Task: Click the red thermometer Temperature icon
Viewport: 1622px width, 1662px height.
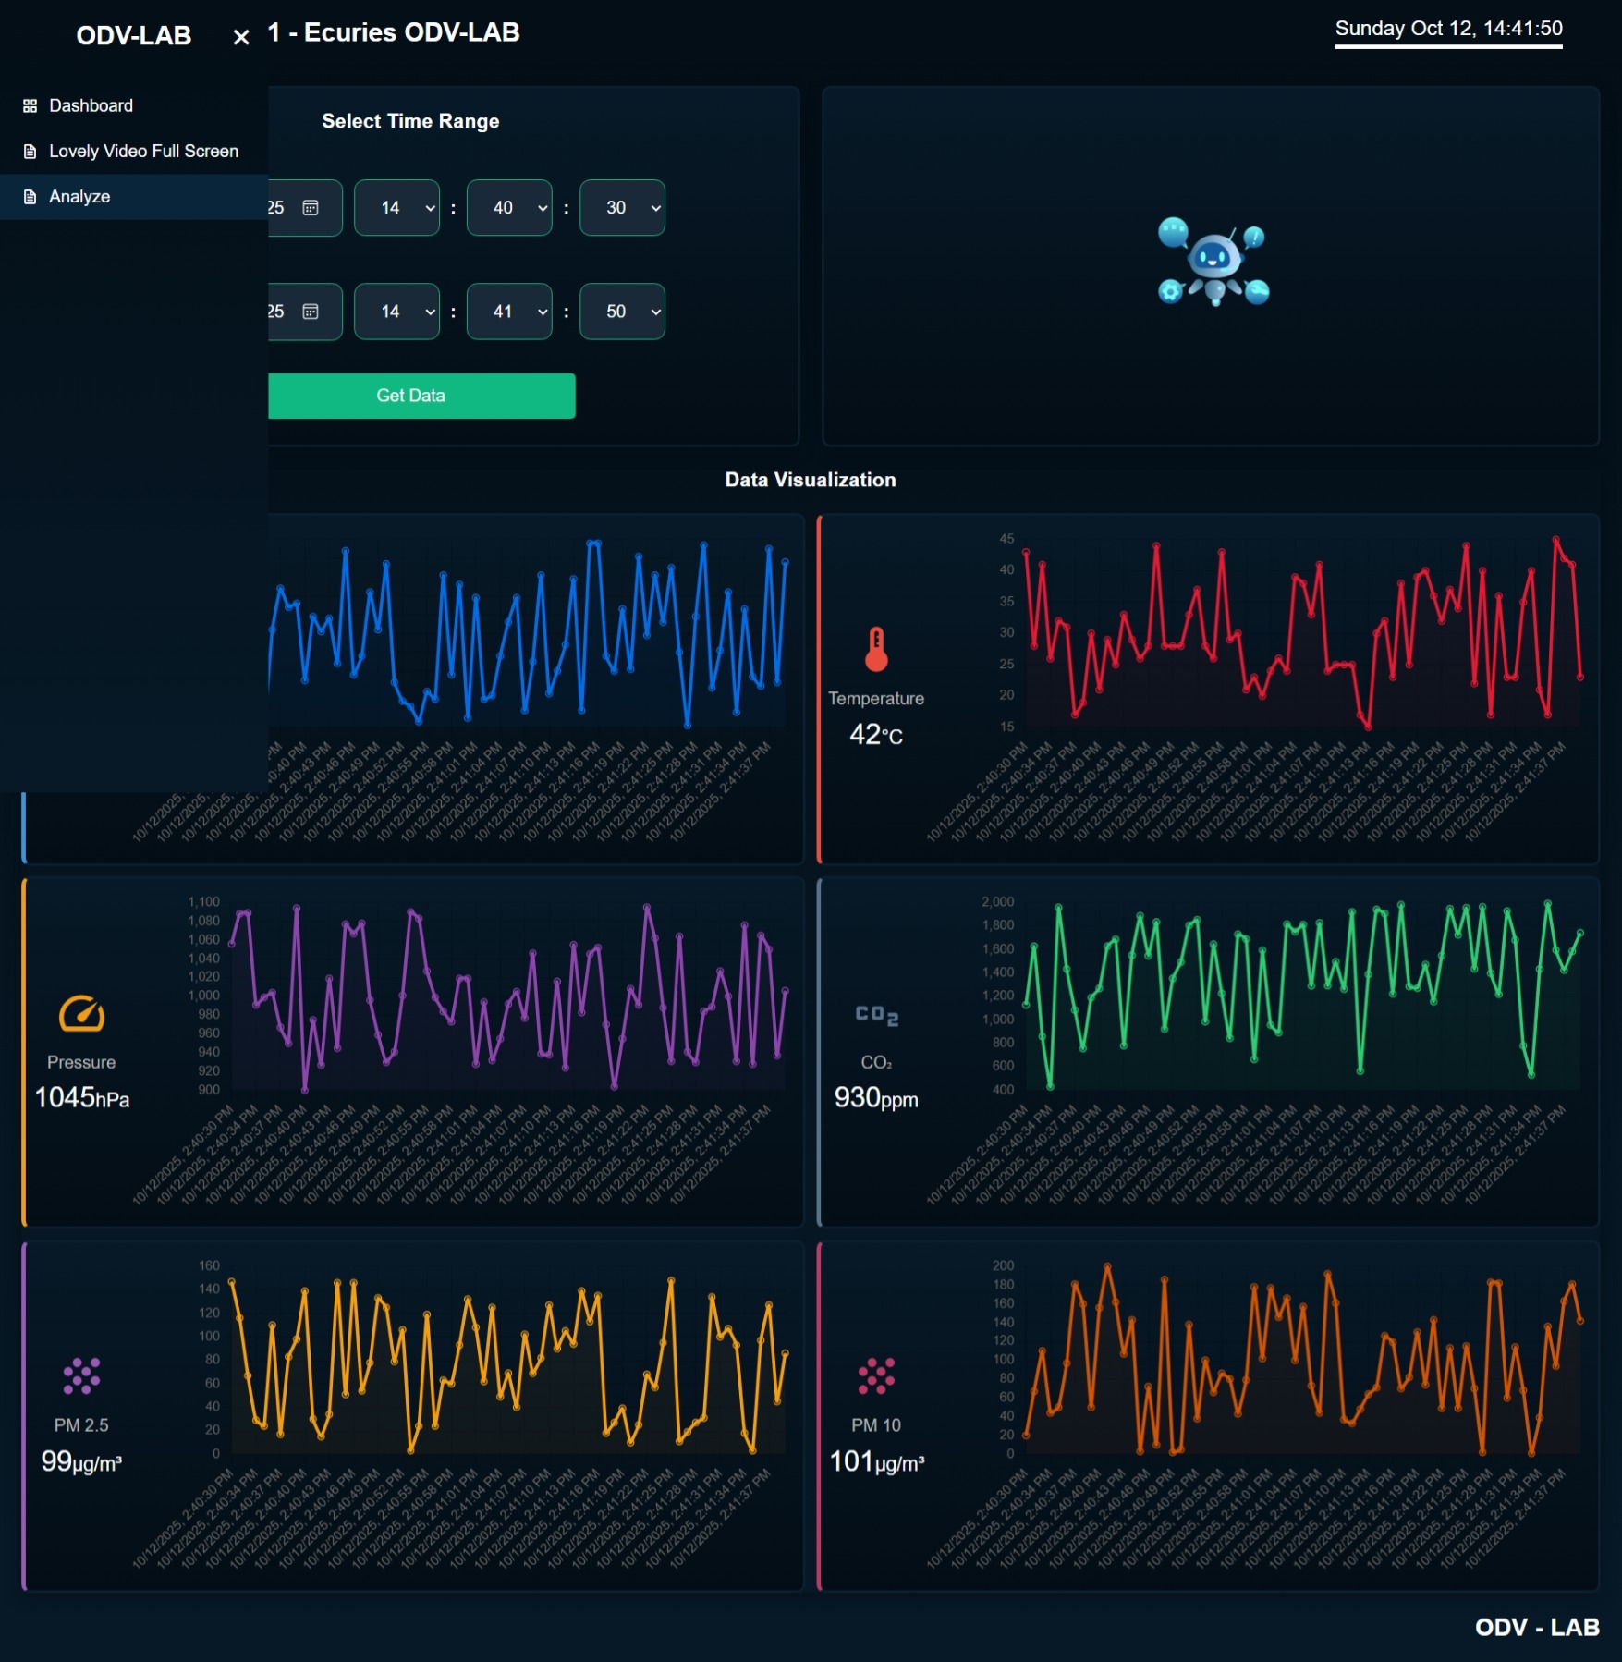Action: [875, 649]
